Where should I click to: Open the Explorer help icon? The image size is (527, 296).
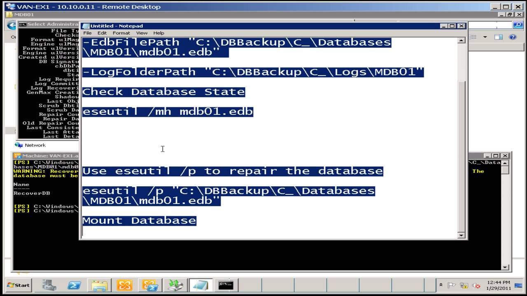click(513, 37)
